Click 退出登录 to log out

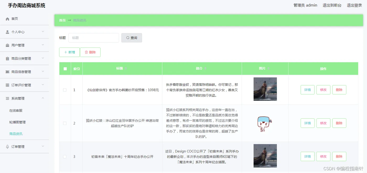click(354, 5)
